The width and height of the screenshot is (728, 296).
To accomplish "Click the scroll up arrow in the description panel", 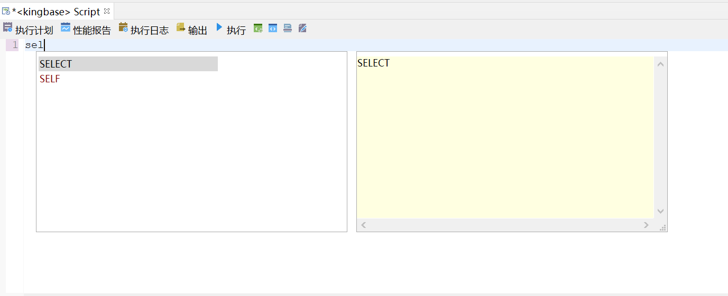I will pyautogui.click(x=660, y=64).
